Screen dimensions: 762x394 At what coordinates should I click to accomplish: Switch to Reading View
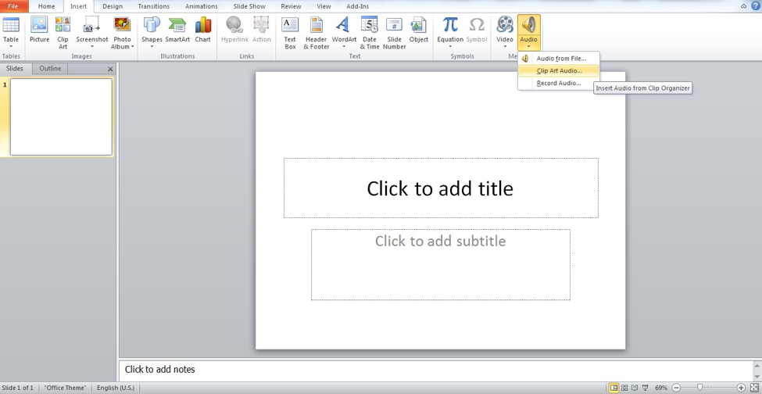pos(635,388)
